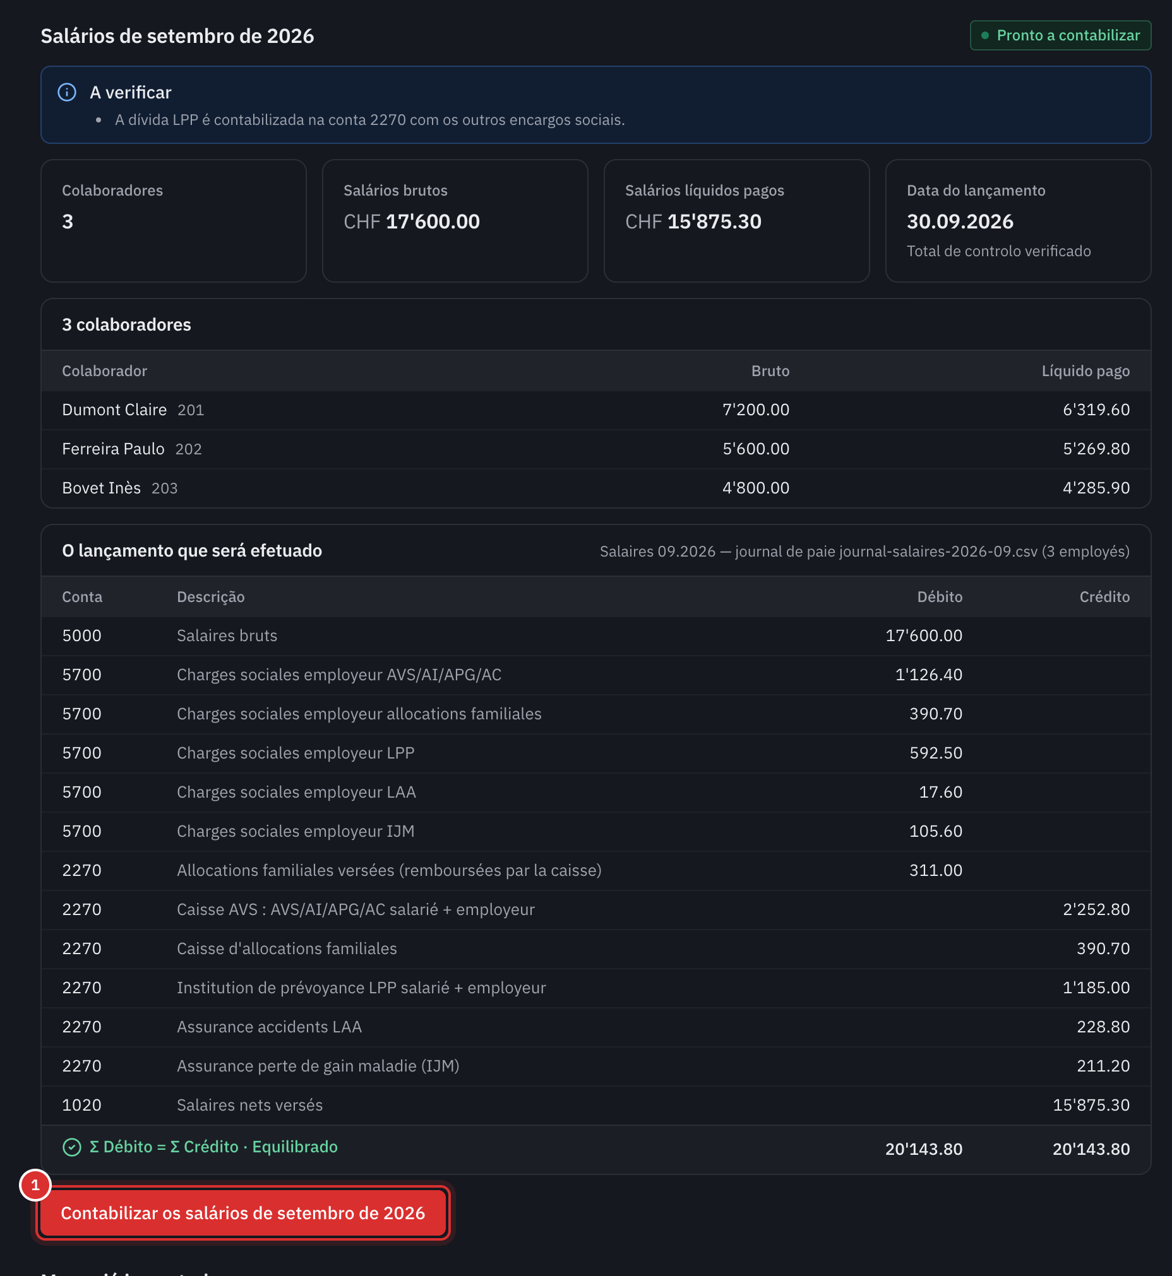Screen dimensions: 1172x1276
Task: Click the credit amount 1'185.00
Action: pos(1096,988)
